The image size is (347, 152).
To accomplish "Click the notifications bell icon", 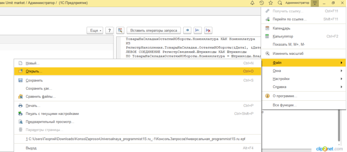I will coord(252,3).
